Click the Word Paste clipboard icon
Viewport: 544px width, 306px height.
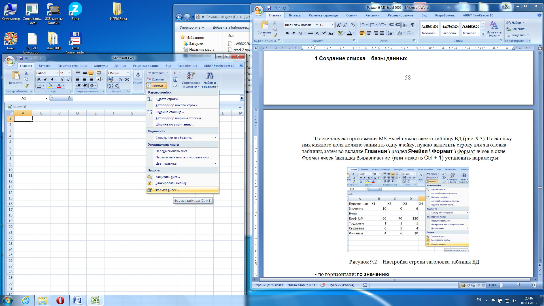click(264, 25)
